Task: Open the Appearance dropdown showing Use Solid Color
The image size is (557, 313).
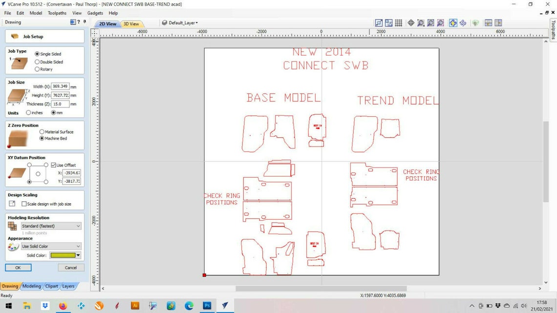Action: (x=51, y=246)
